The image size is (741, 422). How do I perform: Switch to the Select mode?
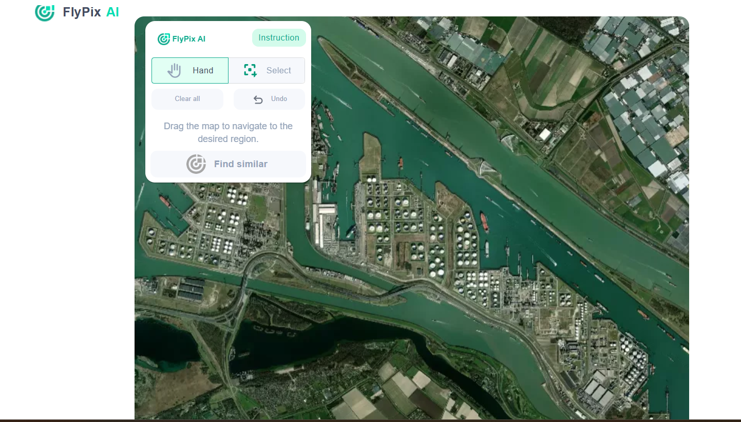[267, 71]
